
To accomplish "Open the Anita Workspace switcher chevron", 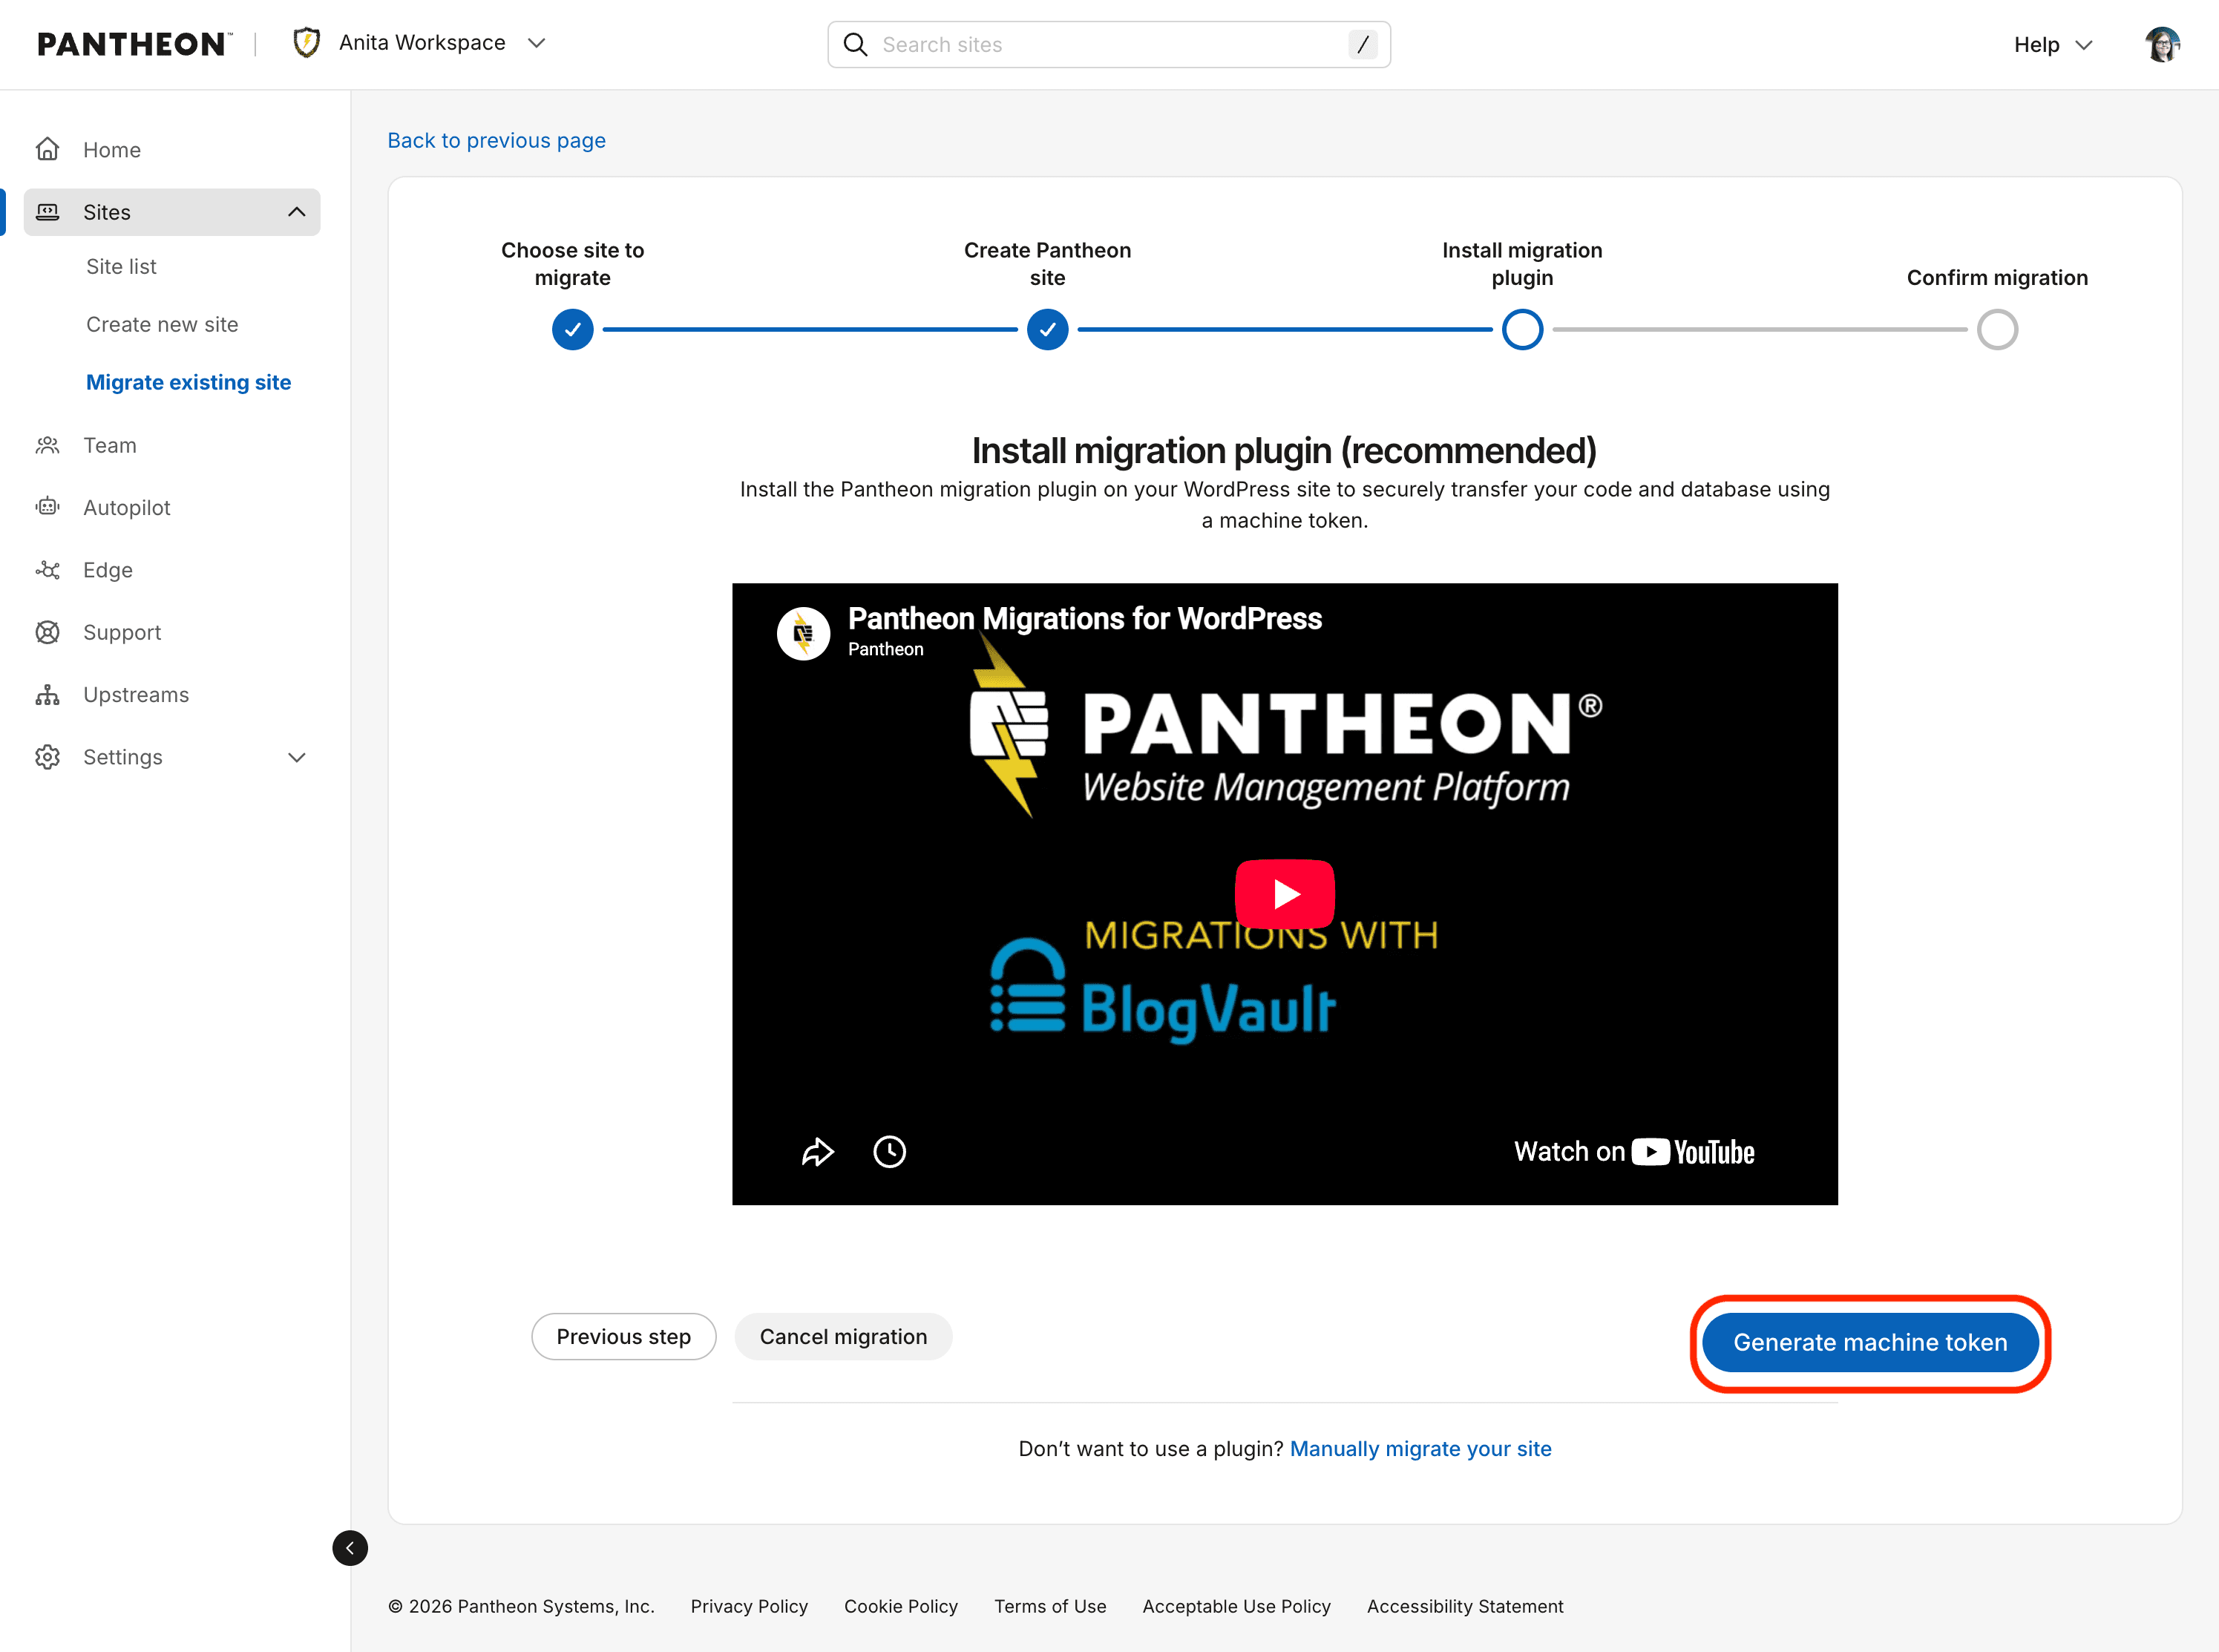I will coord(536,43).
